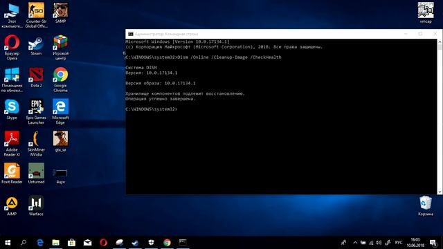Click the console scrollbar down arrow

(440, 192)
